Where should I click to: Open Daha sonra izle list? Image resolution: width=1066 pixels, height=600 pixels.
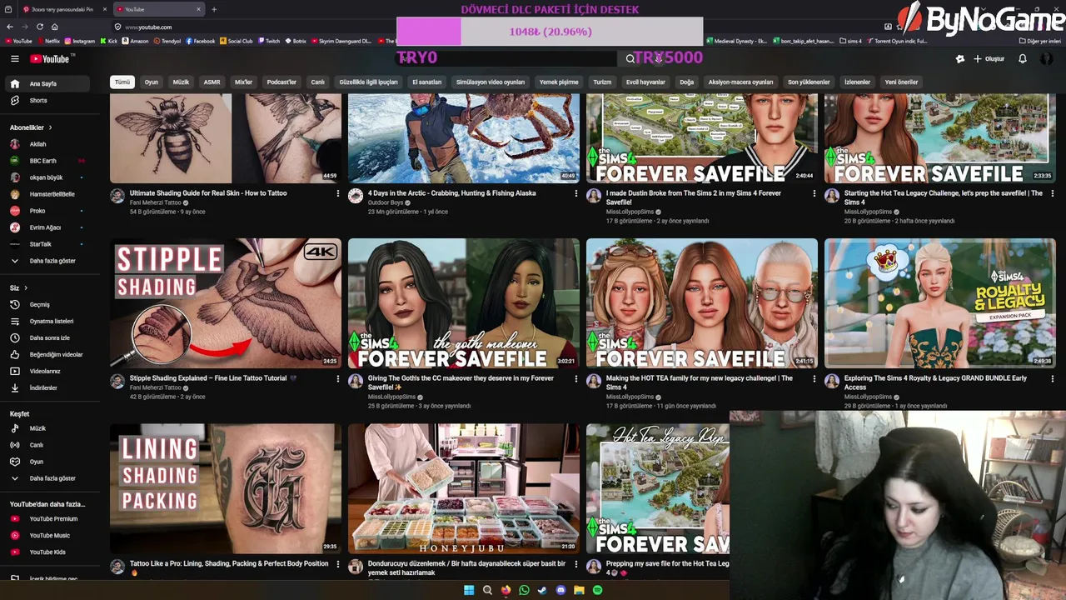50,338
